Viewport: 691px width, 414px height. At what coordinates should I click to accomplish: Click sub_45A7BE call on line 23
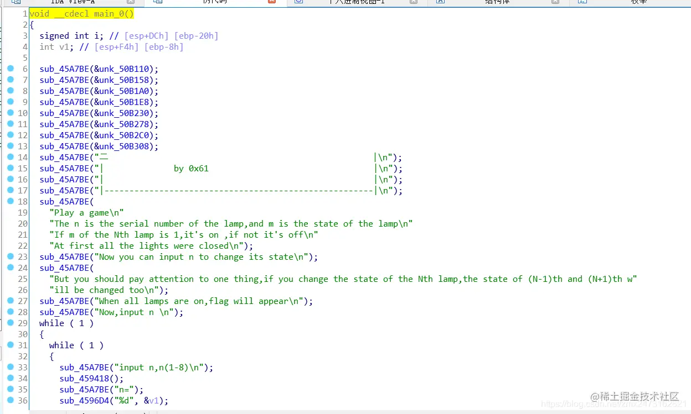coord(64,256)
